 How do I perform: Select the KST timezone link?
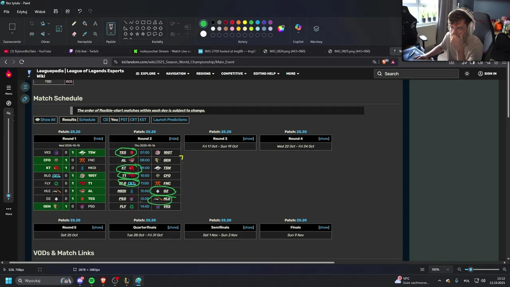click(143, 120)
